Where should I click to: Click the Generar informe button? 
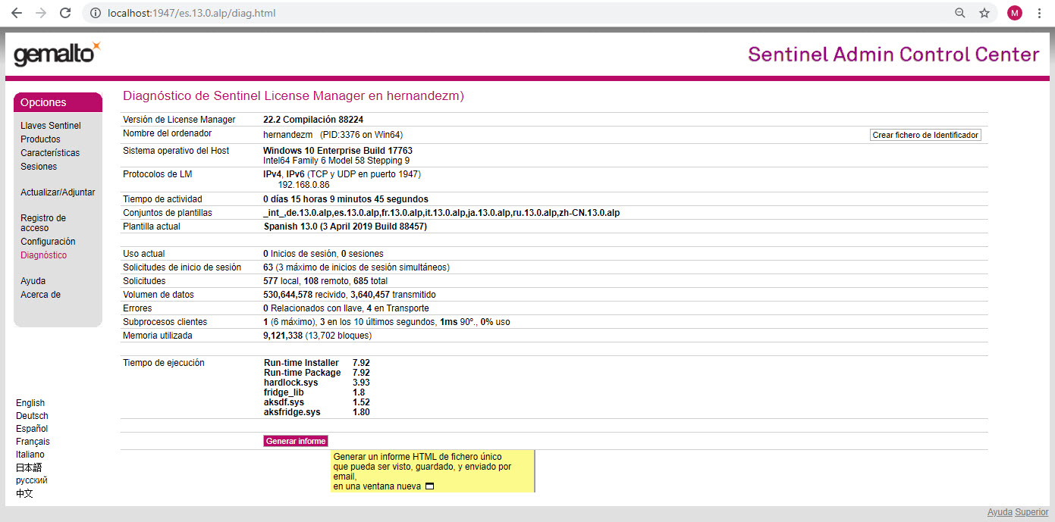(x=296, y=441)
